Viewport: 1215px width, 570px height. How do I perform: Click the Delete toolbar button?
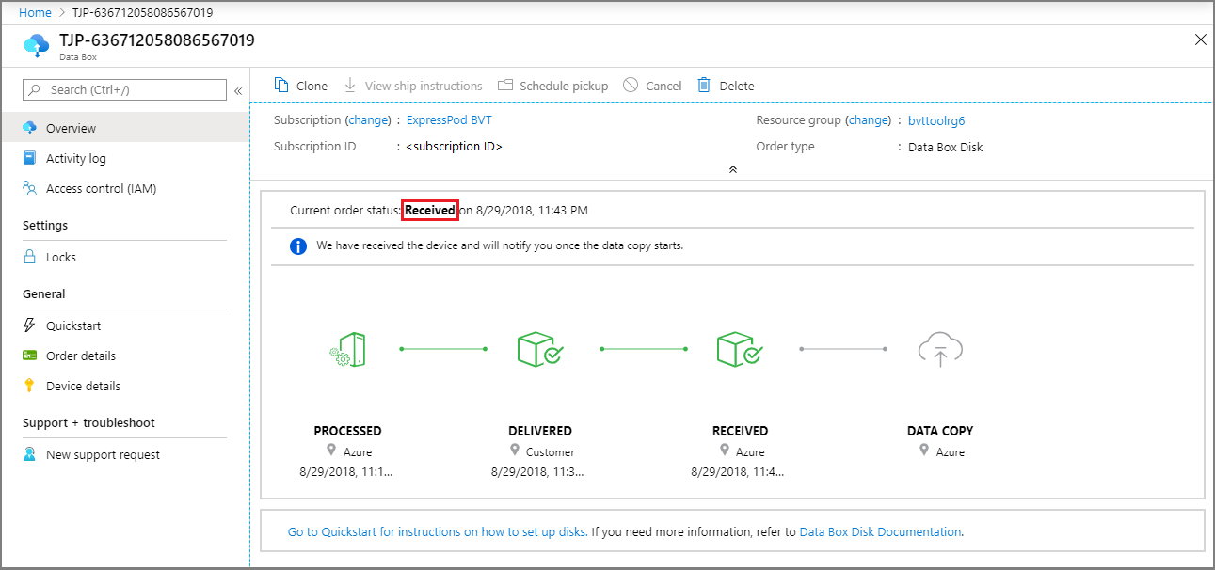[726, 86]
